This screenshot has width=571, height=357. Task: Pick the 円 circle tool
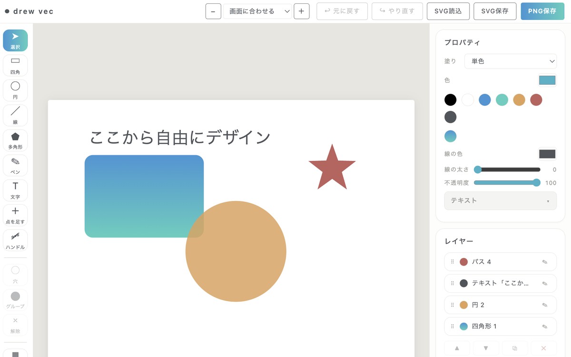tap(15, 90)
